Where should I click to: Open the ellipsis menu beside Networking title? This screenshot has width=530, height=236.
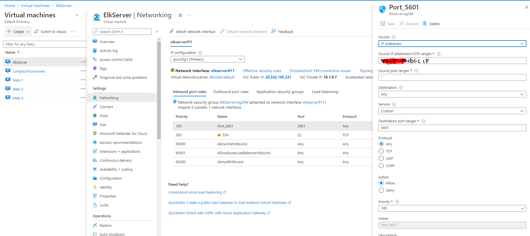189,15
